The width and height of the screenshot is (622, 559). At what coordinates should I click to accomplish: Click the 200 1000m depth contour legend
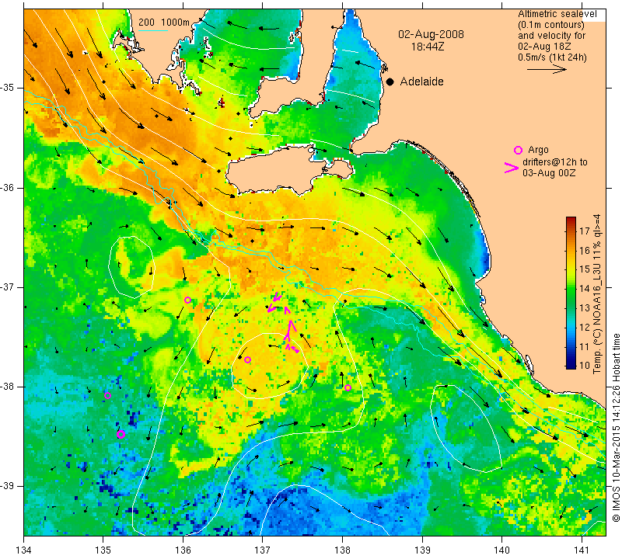pos(164,23)
